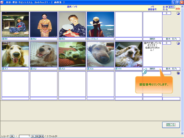The image size is (184, 138).
Task: Click the 削除 header label
Action: (178, 9)
